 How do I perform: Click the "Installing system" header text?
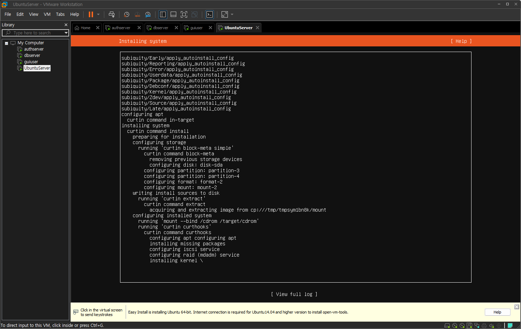143,41
